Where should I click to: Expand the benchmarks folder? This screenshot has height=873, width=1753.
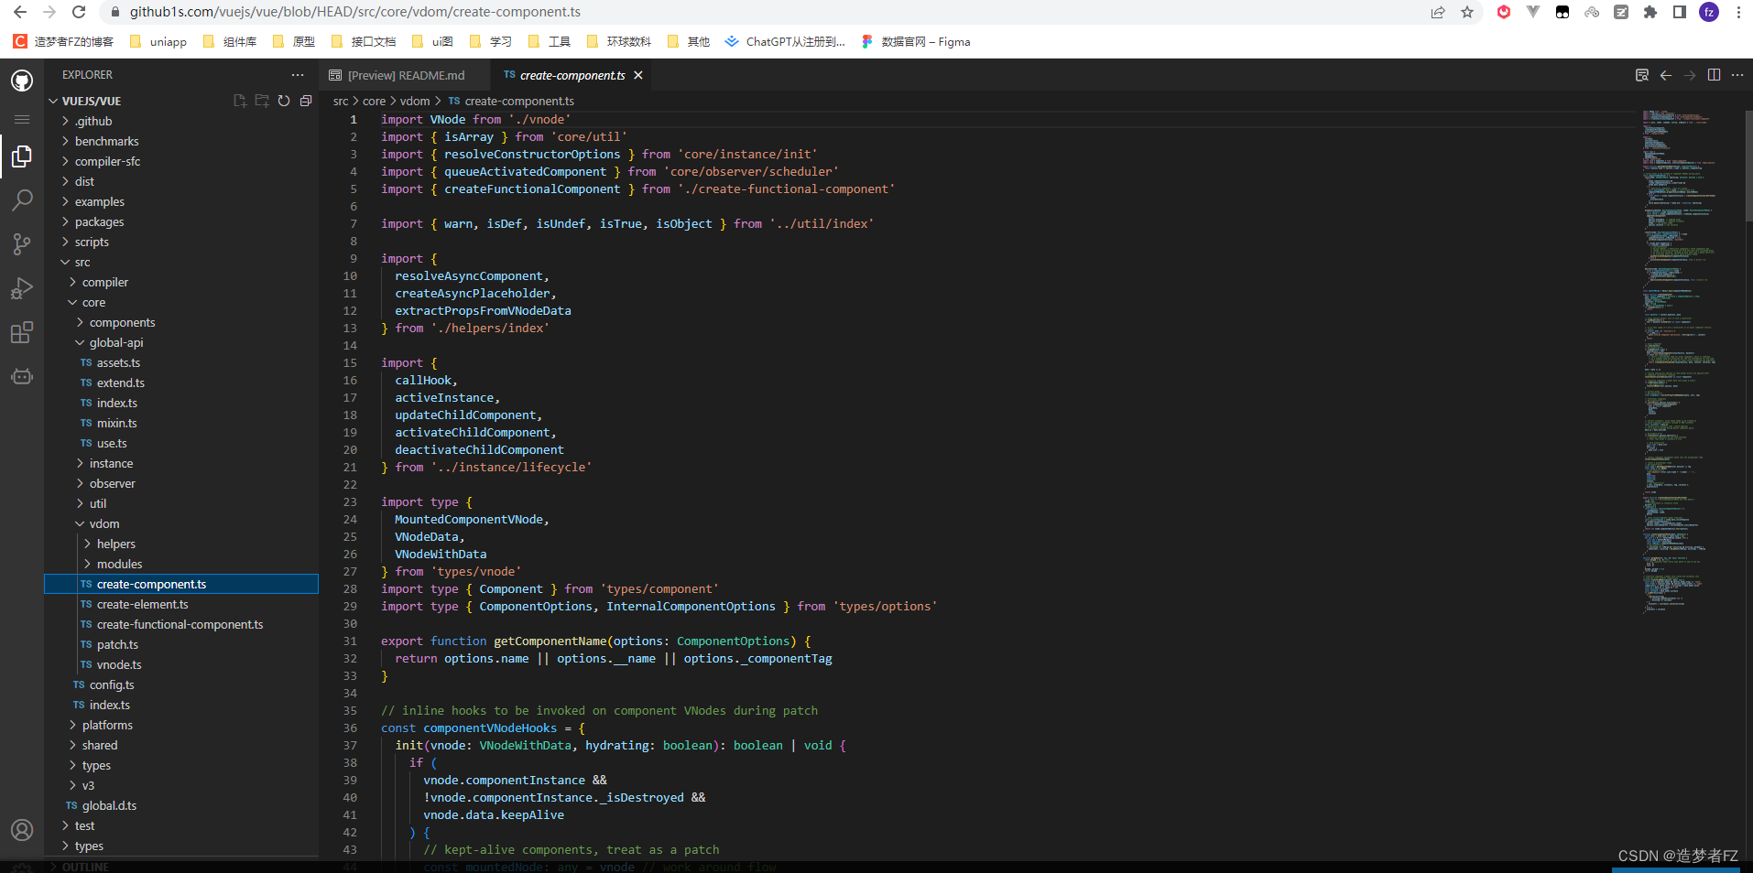[x=106, y=141]
